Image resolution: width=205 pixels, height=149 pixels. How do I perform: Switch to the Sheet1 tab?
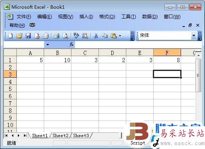point(40,136)
